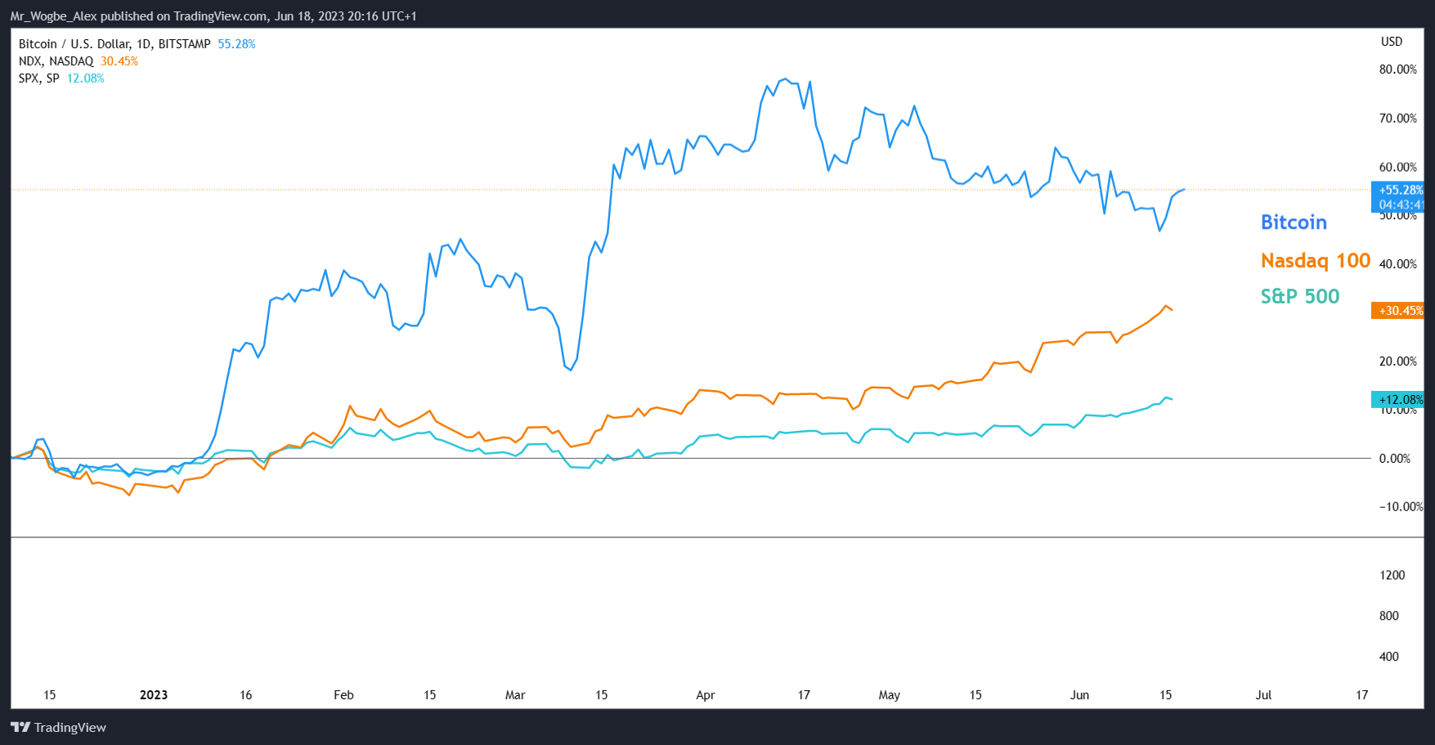The height and width of the screenshot is (745, 1435).
Task: Click the USD currency label on price axis
Action: click(1391, 42)
